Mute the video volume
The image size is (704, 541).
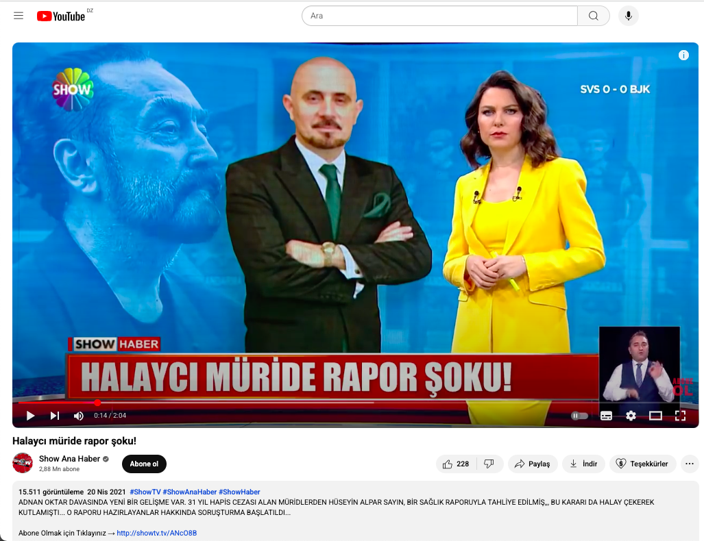click(79, 416)
